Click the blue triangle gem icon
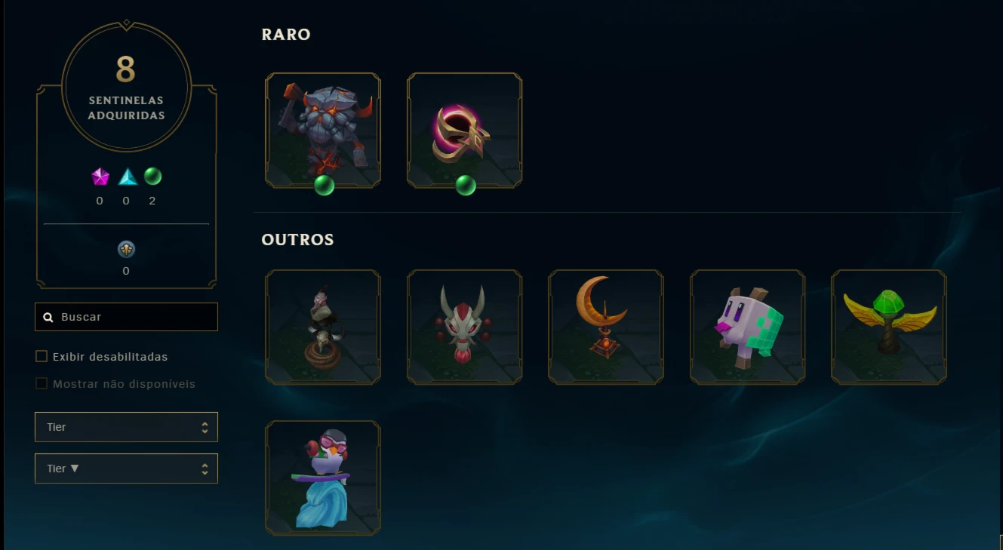The width and height of the screenshot is (1003, 550). [128, 177]
